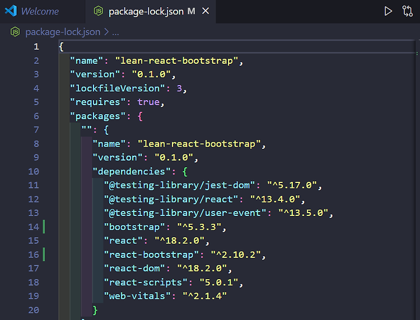Viewport: 420px width, 320px height.
Task: Click the "react-bootstrap" key
Action: (x=151, y=255)
